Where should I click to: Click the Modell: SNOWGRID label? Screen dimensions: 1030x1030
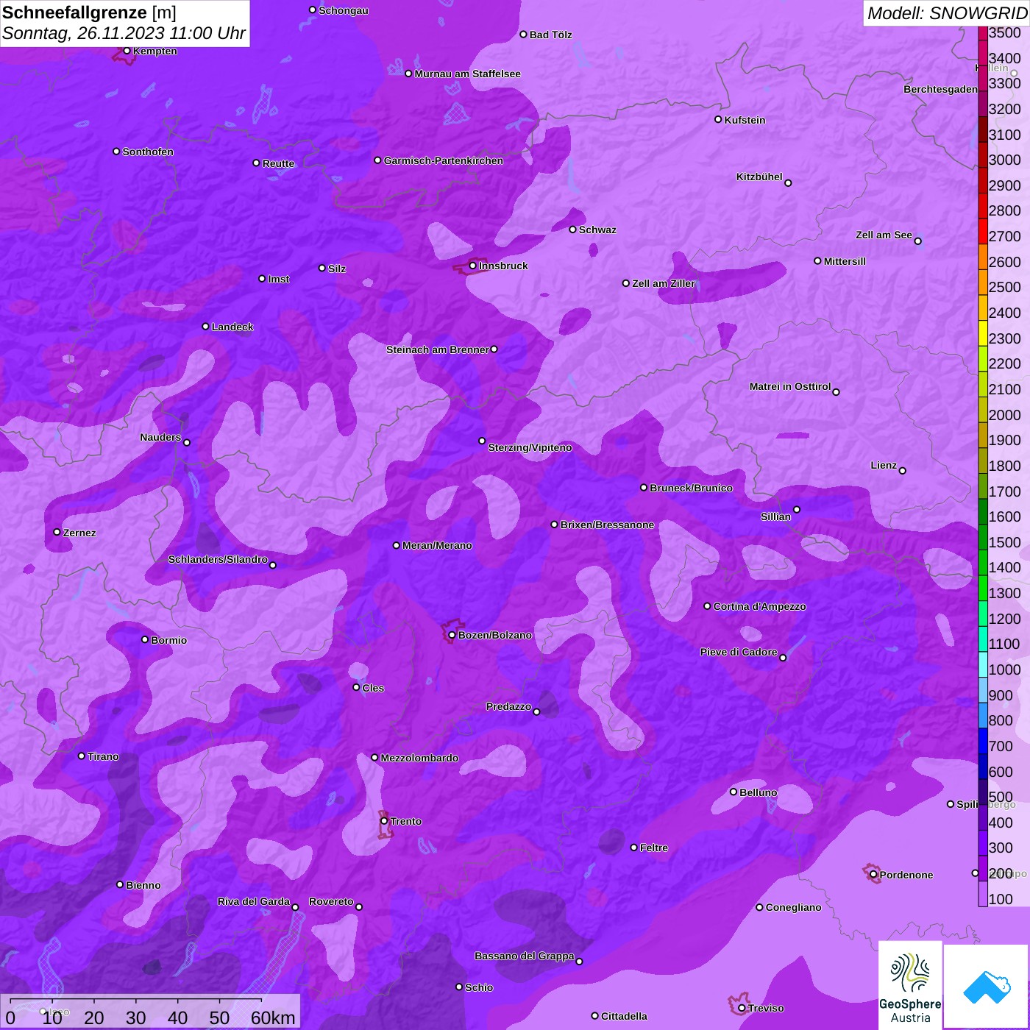(947, 13)
